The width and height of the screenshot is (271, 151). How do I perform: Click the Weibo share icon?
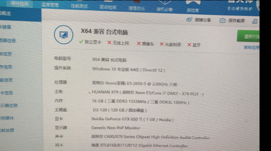[189, 20]
